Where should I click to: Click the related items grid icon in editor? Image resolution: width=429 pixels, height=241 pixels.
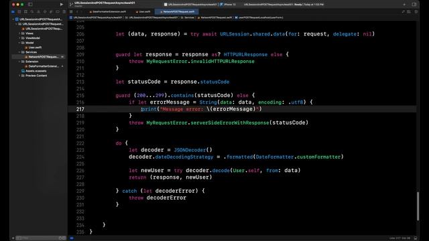[x=71, y=12]
